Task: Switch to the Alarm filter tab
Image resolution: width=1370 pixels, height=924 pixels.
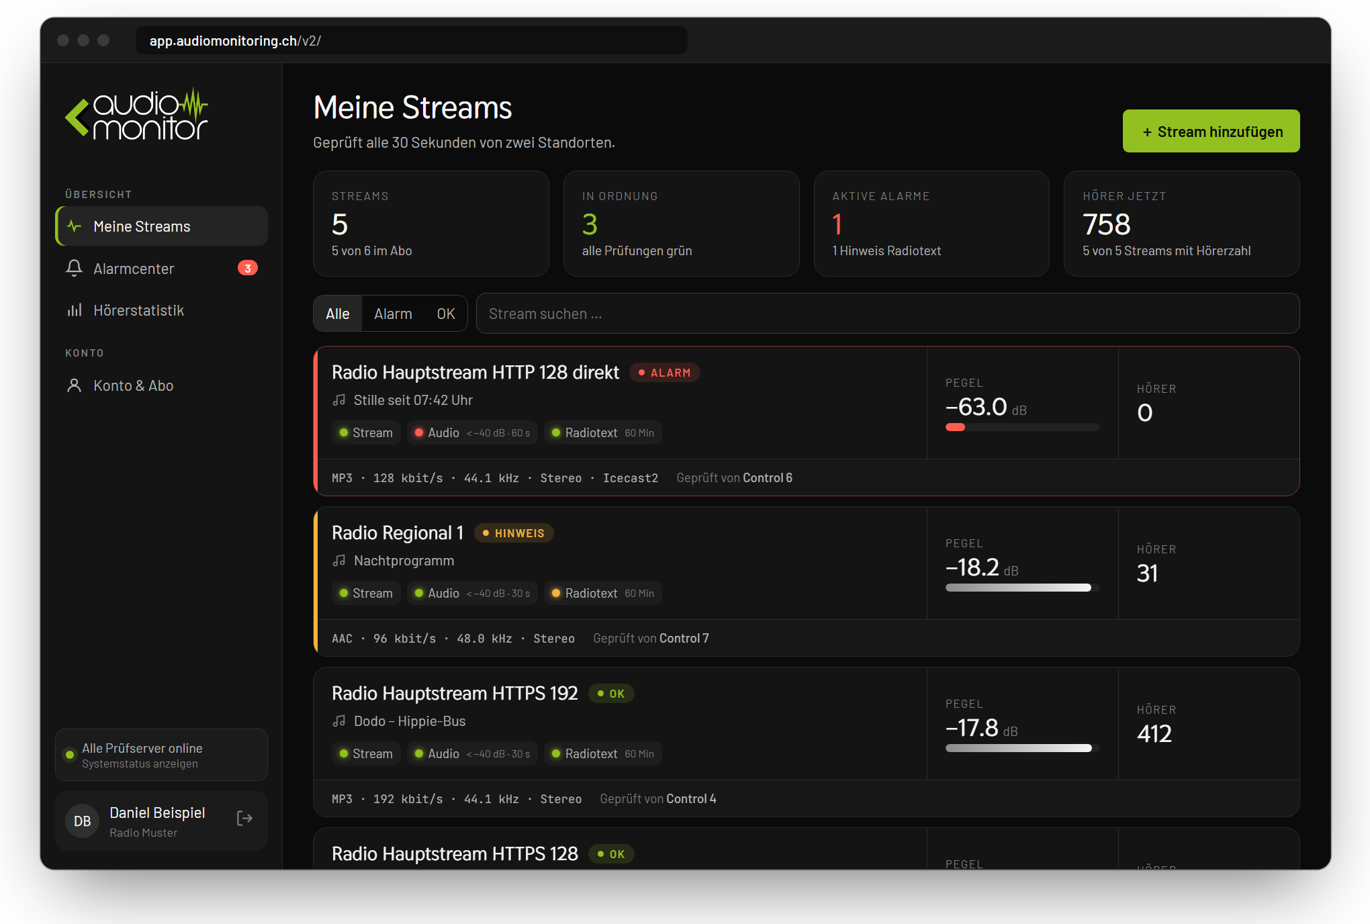Action: pyautogui.click(x=393, y=314)
